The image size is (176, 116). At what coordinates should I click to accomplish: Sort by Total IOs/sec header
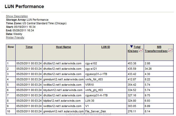tap(134, 49)
